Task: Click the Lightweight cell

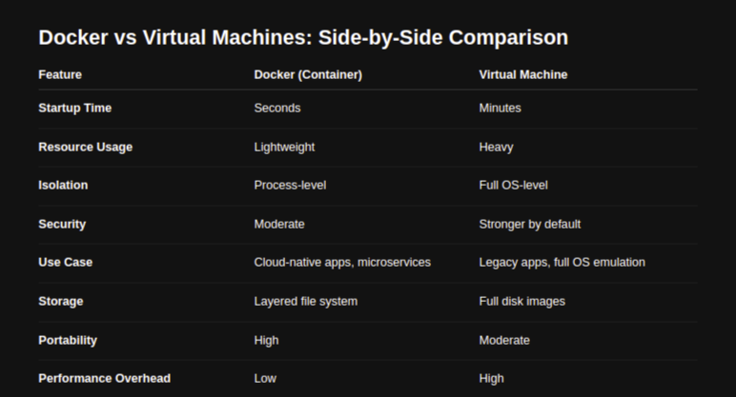Action: tap(284, 147)
